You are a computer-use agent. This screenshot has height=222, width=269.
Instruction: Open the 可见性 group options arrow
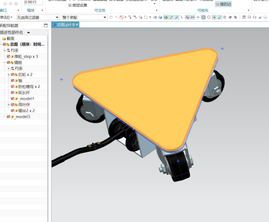(157, 10)
